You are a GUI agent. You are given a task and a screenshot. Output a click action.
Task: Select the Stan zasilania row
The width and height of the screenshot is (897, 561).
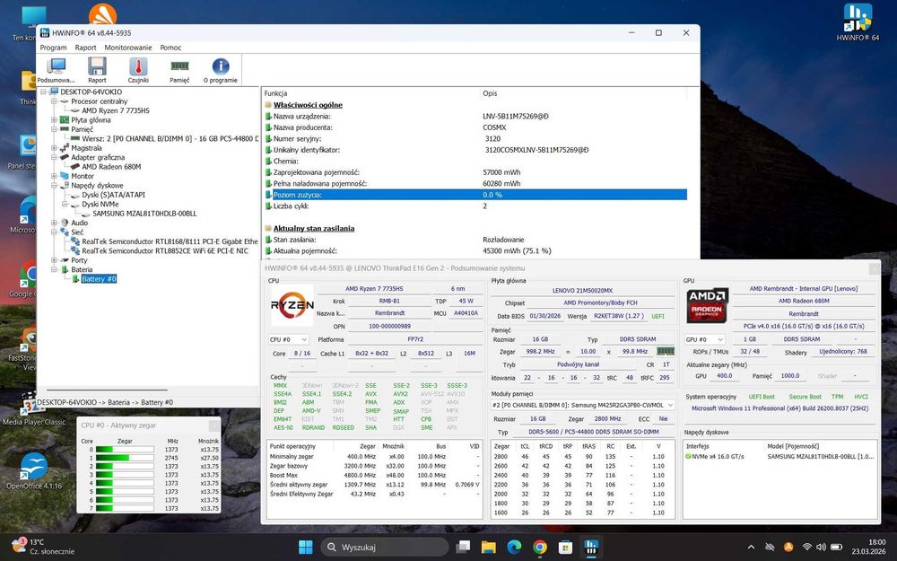point(475,240)
